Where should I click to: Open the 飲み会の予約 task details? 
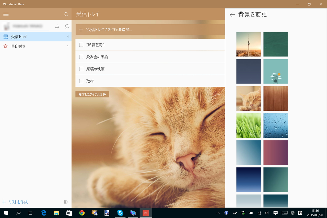tap(150, 57)
